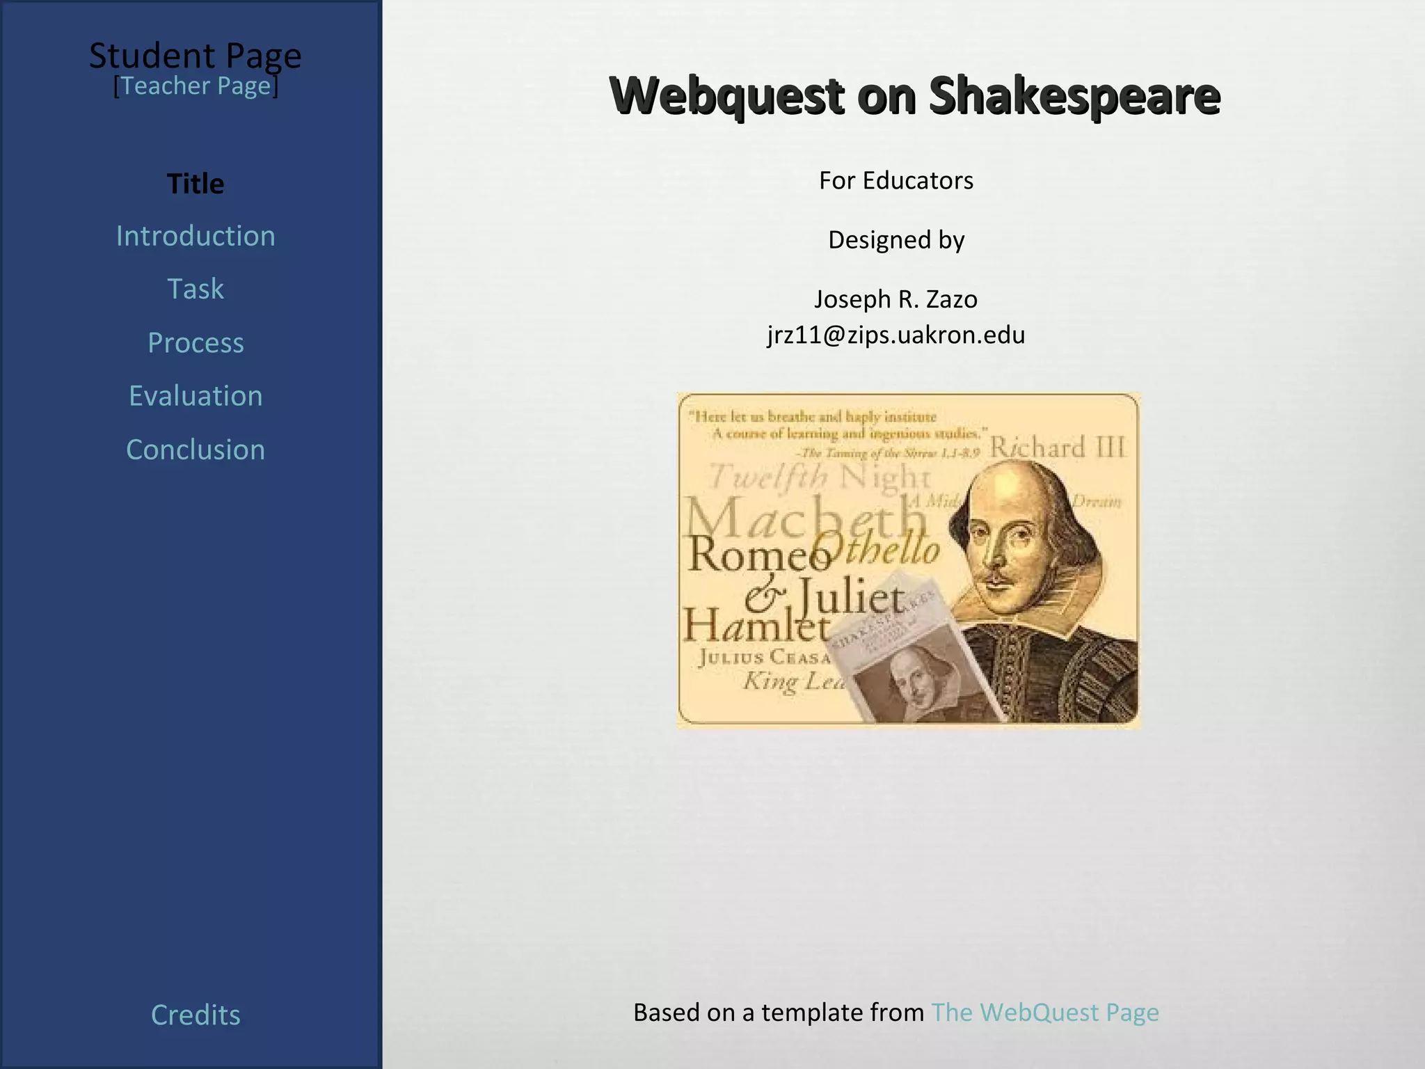The height and width of the screenshot is (1069, 1425).
Task: Jump to the Conclusion section
Action: click(x=196, y=450)
